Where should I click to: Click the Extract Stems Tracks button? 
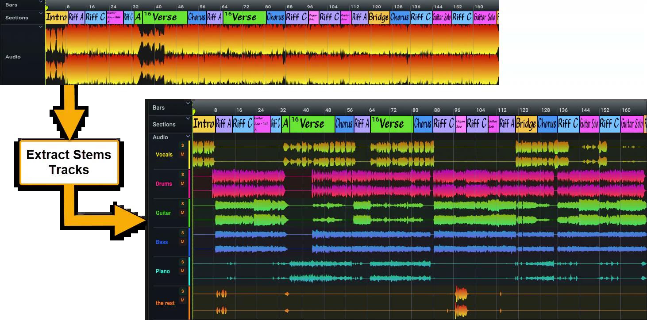pyautogui.click(x=69, y=162)
